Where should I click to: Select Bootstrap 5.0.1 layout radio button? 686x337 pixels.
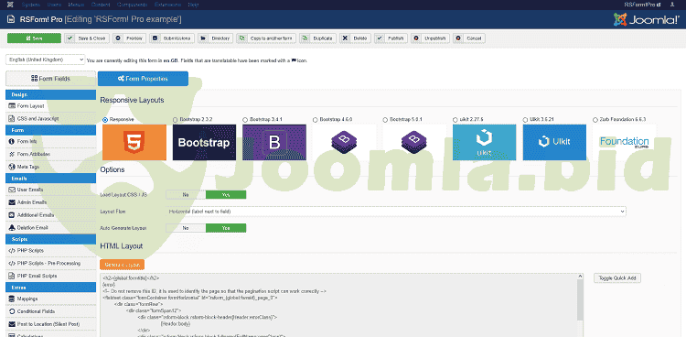pyautogui.click(x=385, y=119)
